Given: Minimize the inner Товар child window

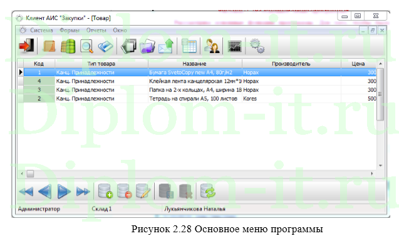Looking at the screenshot, I should point(363,31).
